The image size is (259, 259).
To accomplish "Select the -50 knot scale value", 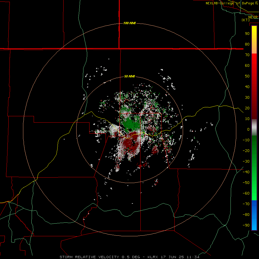I will [x=246, y=183].
